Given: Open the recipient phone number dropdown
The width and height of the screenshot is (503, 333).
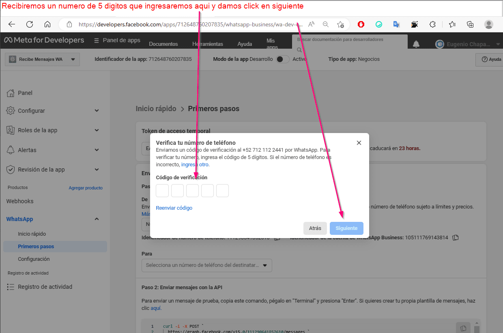Looking at the screenshot, I should pyautogui.click(x=206, y=265).
